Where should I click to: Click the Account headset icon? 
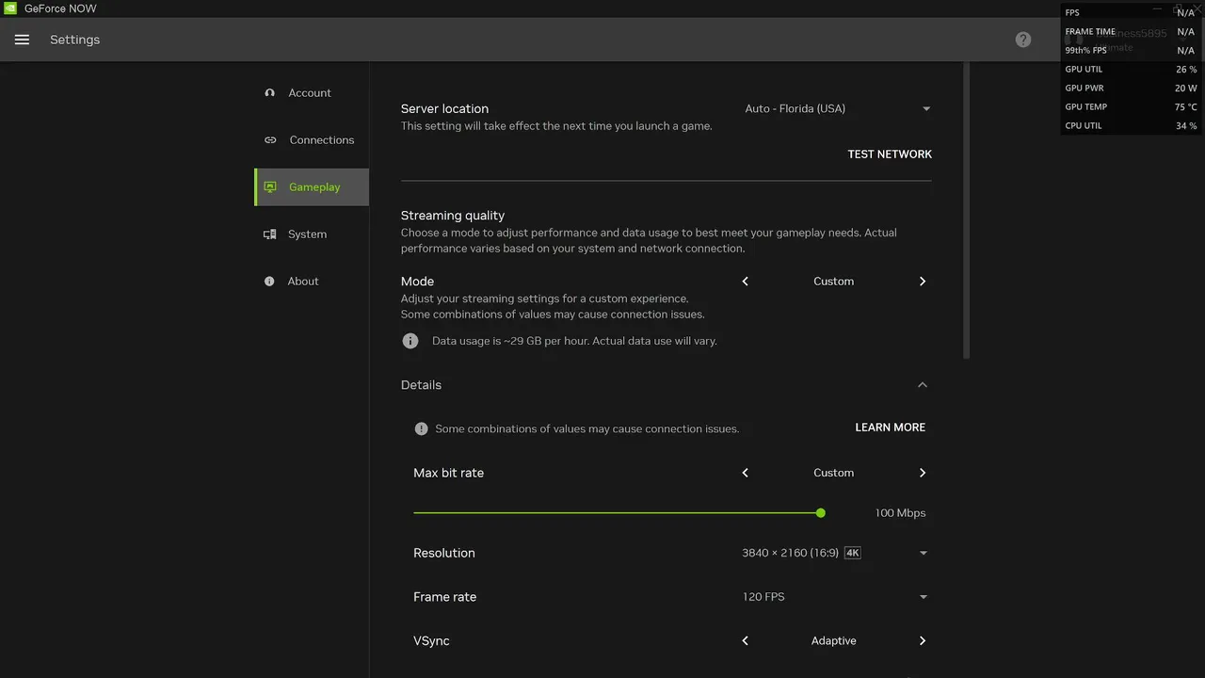pos(270,93)
